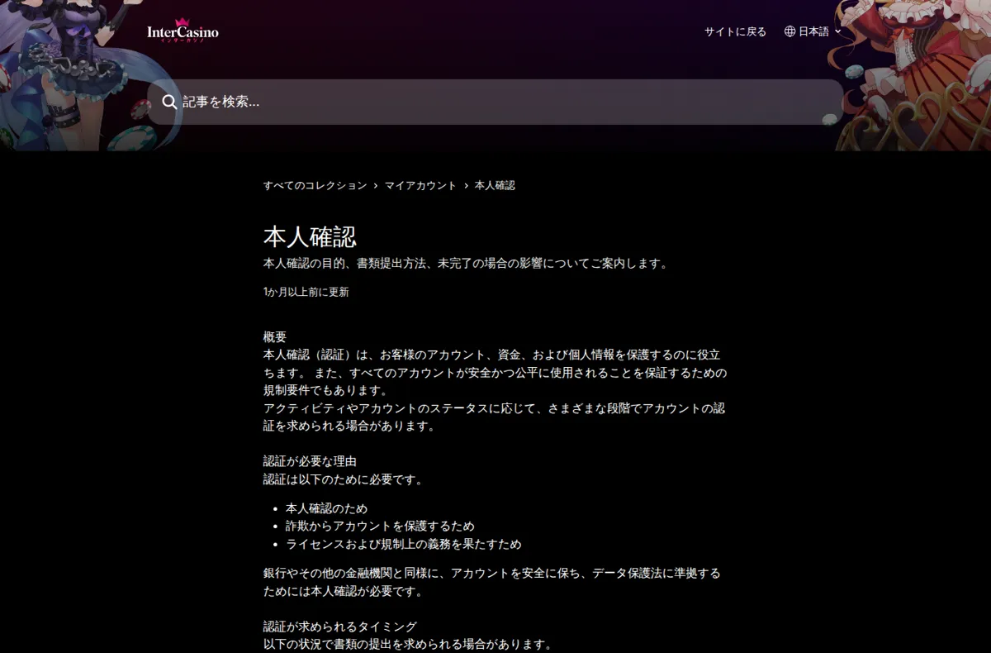Screen dimensions: 991x653
Task: Open the サイトに戻る link
Action: 735,31
